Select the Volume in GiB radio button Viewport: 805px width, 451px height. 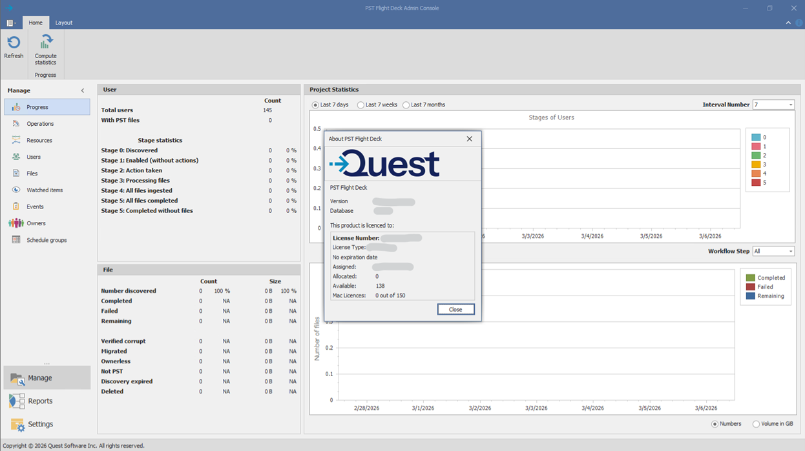[757, 424]
